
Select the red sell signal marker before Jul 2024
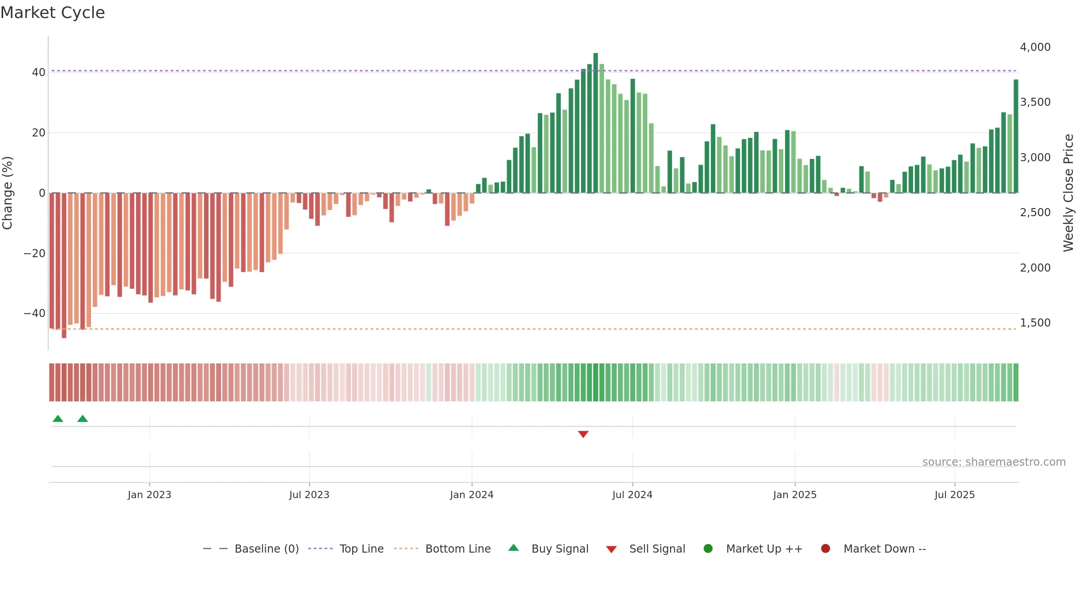tap(583, 434)
